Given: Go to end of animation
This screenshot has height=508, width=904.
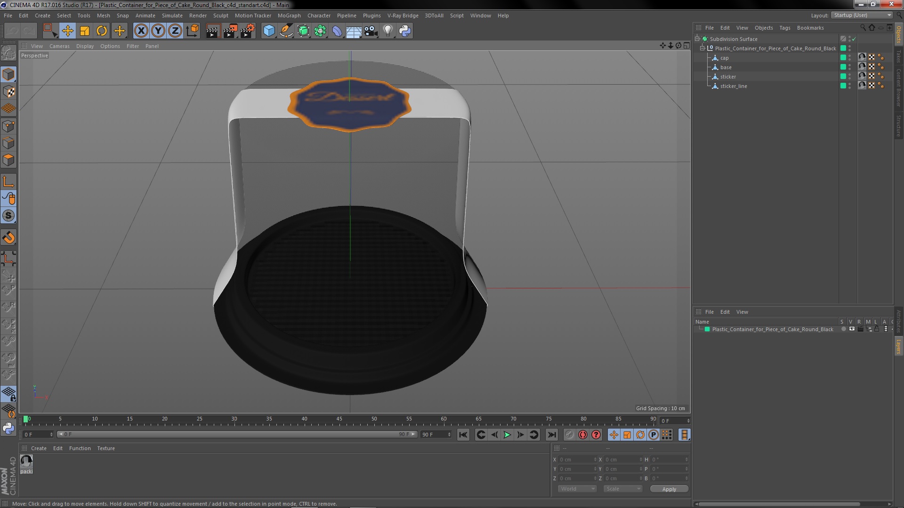Looking at the screenshot, I should (552, 435).
